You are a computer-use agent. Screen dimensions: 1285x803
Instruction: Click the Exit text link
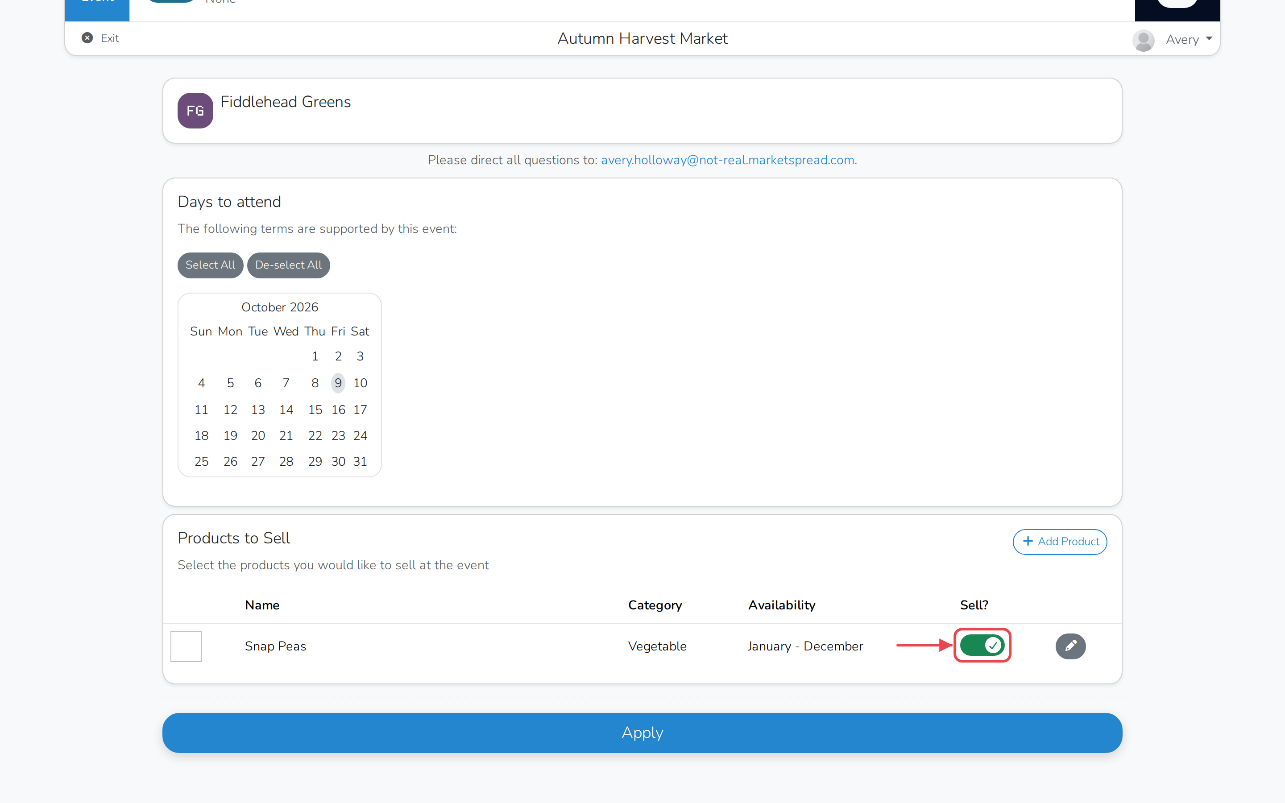click(x=109, y=38)
